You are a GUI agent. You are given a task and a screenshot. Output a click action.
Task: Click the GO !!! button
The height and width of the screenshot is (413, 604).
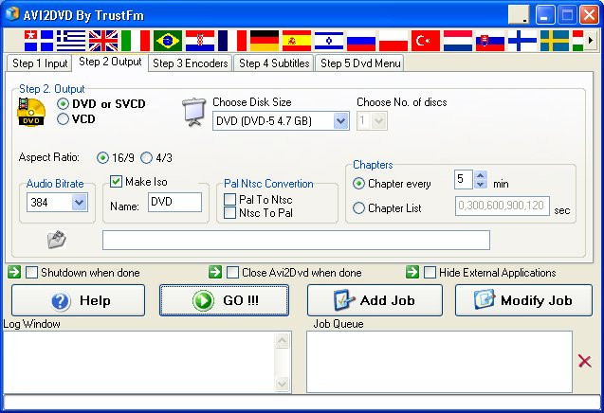coord(224,300)
